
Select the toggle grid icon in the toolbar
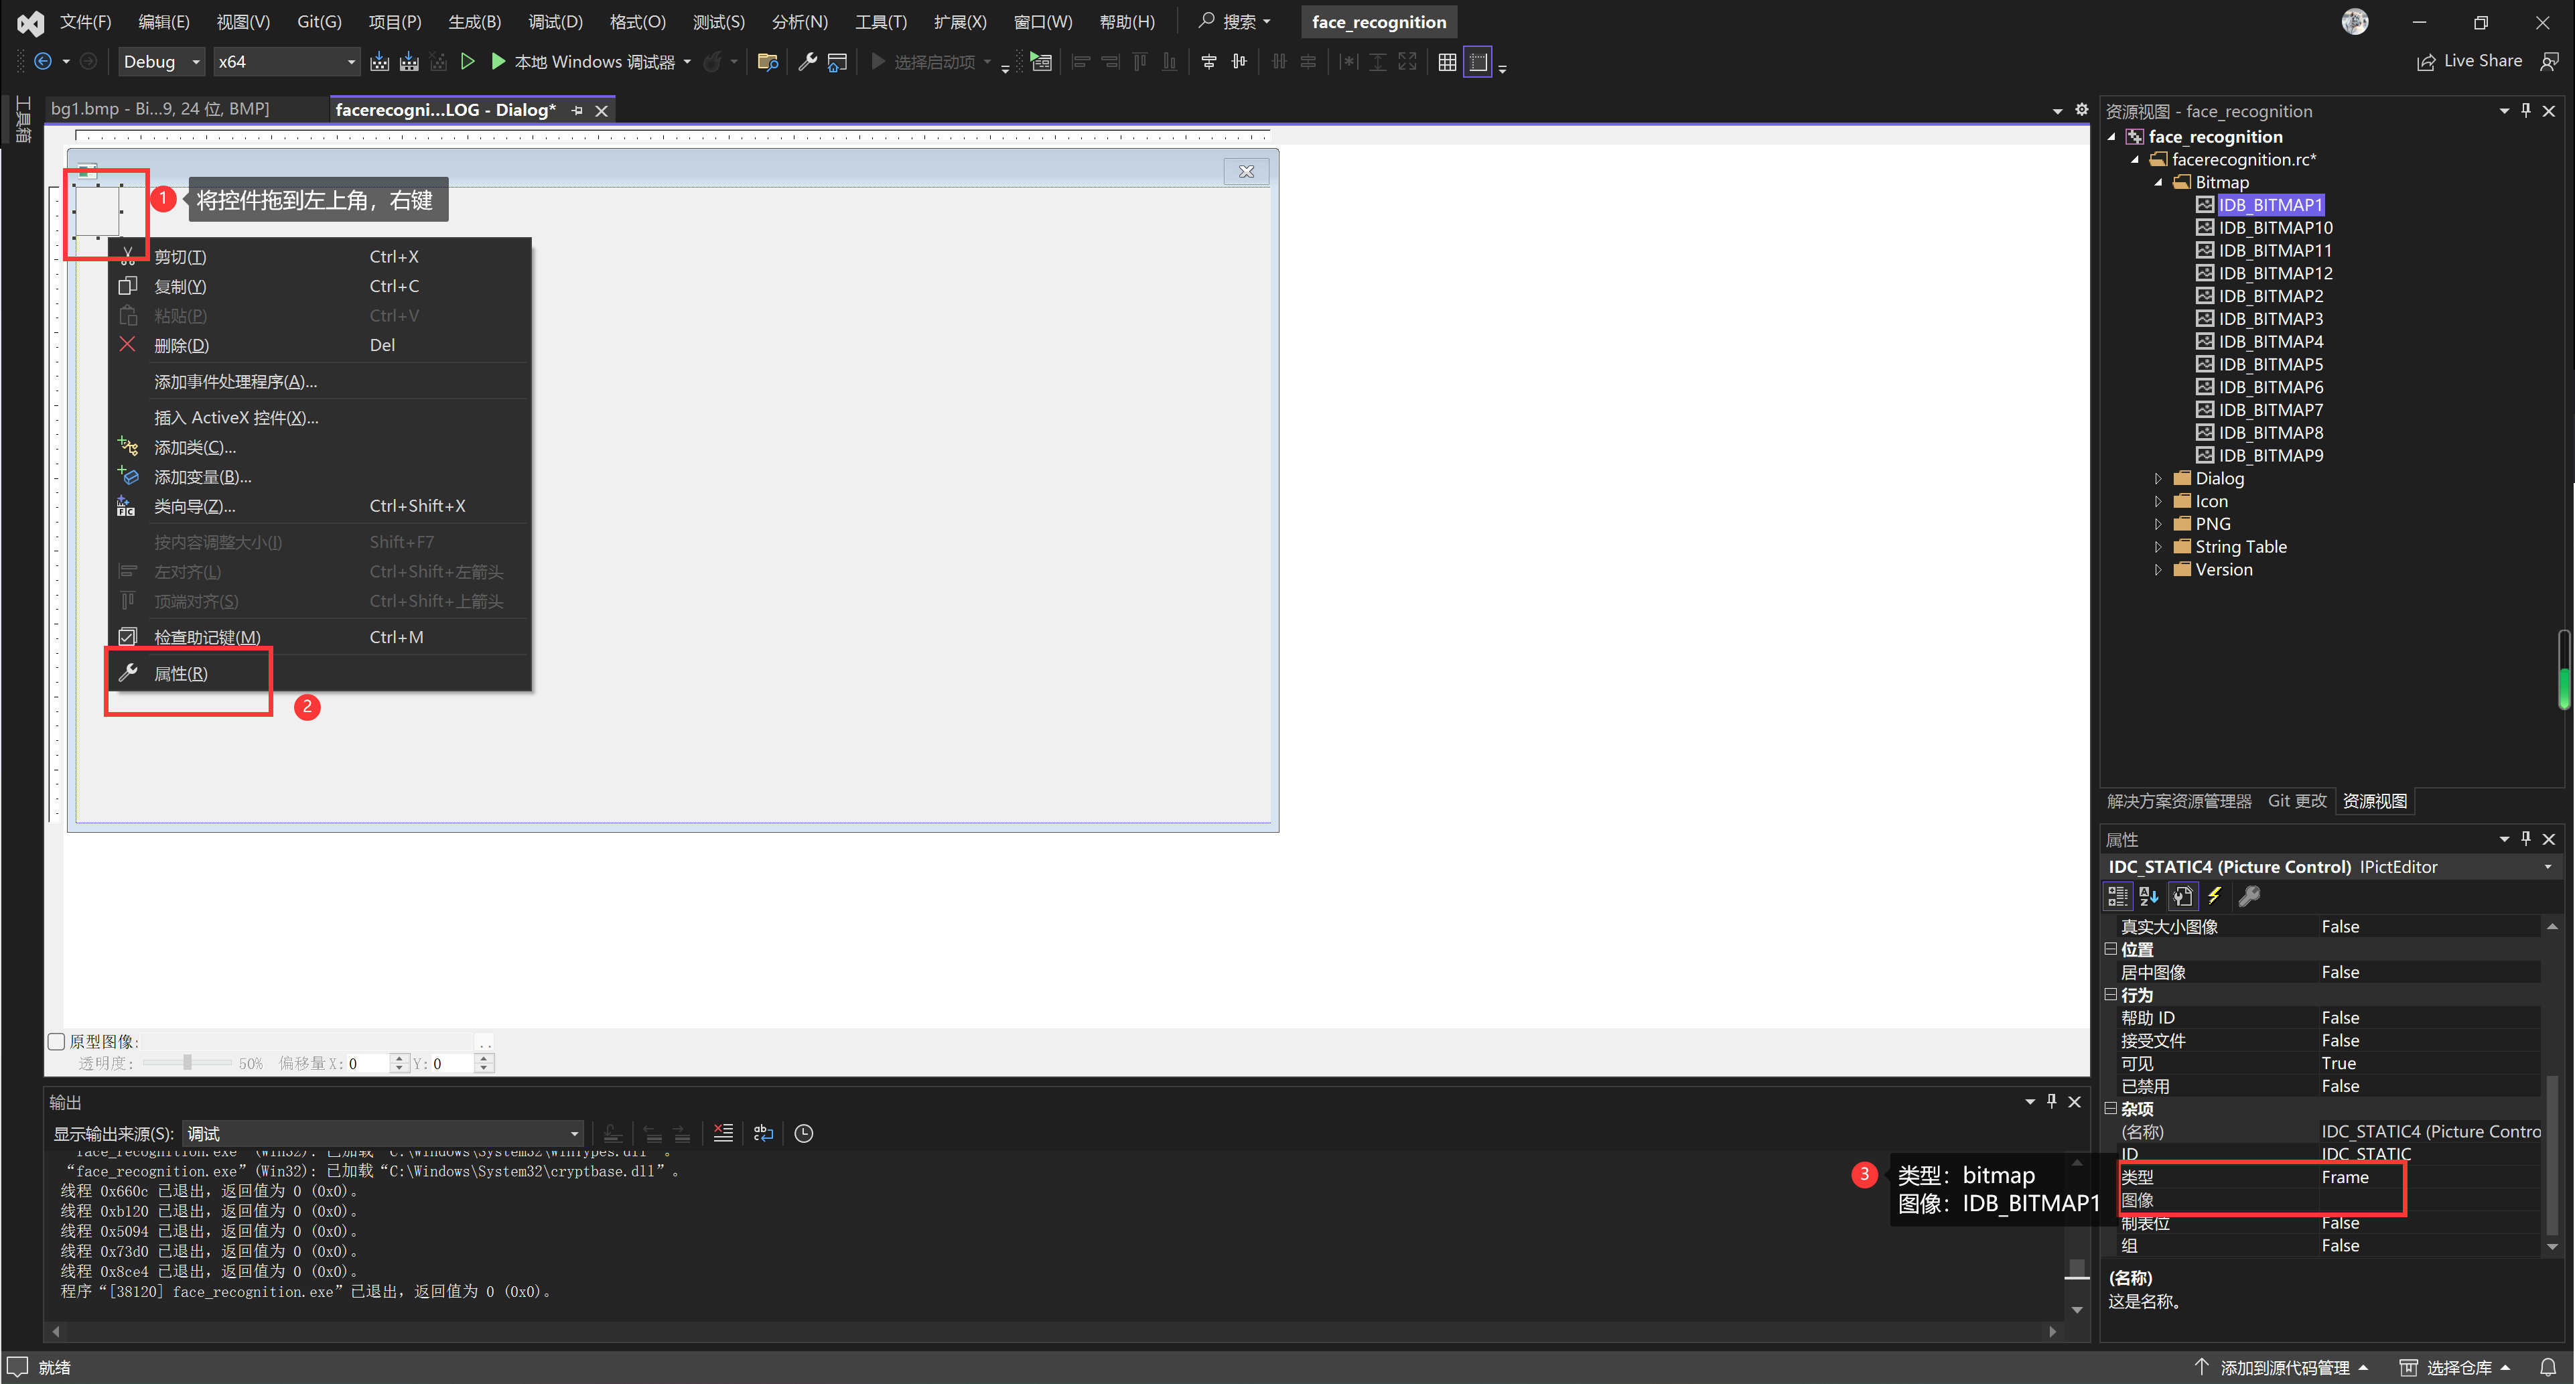point(1446,61)
